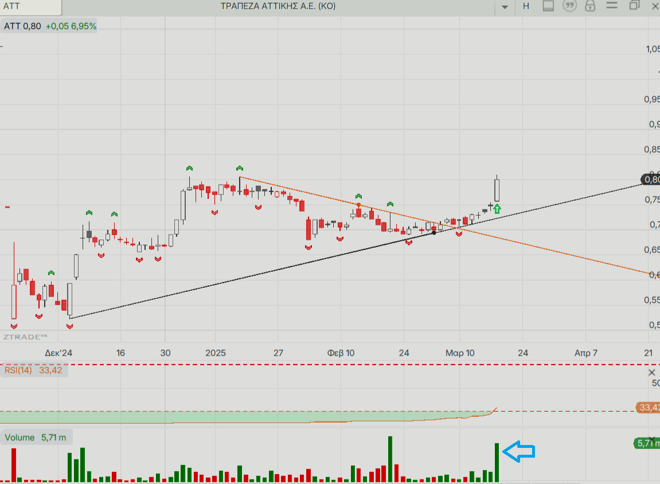
Task: Click the blue arrow annotation in volume panel
Action: (x=518, y=451)
